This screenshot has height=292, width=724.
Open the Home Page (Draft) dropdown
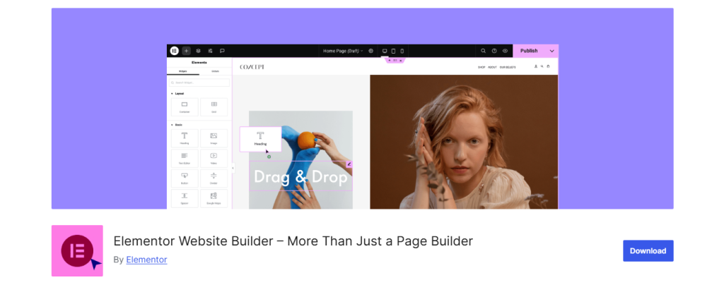[343, 51]
